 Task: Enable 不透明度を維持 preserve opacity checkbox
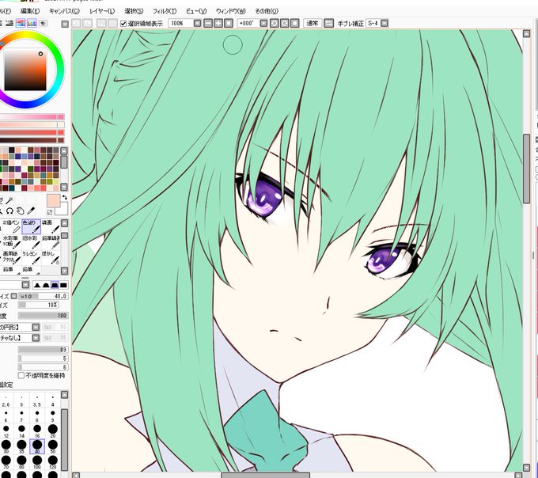[21, 376]
